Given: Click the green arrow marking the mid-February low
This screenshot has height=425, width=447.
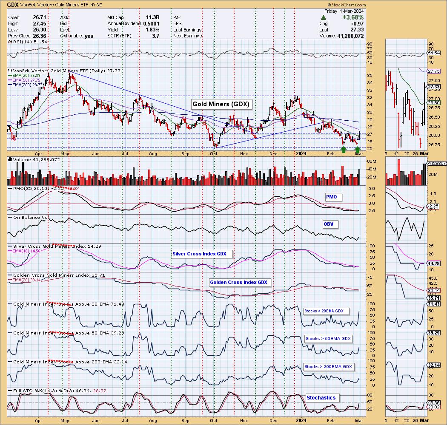Looking at the screenshot, I should pyautogui.click(x=344, y=149).
